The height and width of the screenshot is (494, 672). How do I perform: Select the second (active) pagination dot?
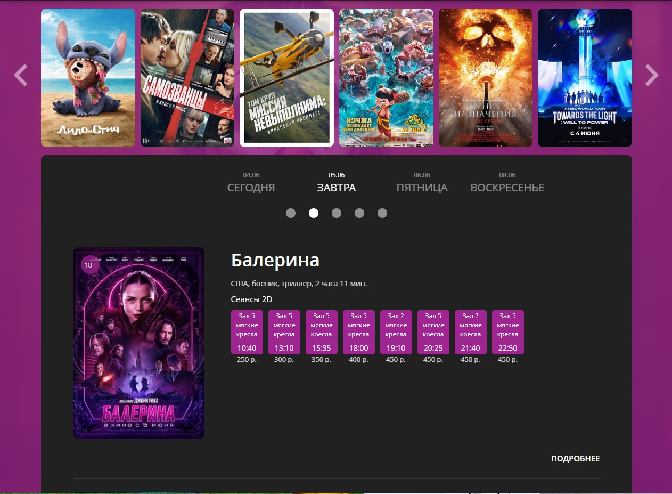(x=314, y=213)
